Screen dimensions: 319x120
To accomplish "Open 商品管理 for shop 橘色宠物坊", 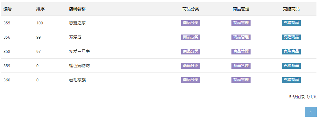I will point(241,66).
